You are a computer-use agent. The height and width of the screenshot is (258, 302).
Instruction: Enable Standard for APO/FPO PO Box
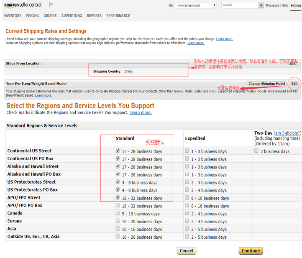point(118,205)
